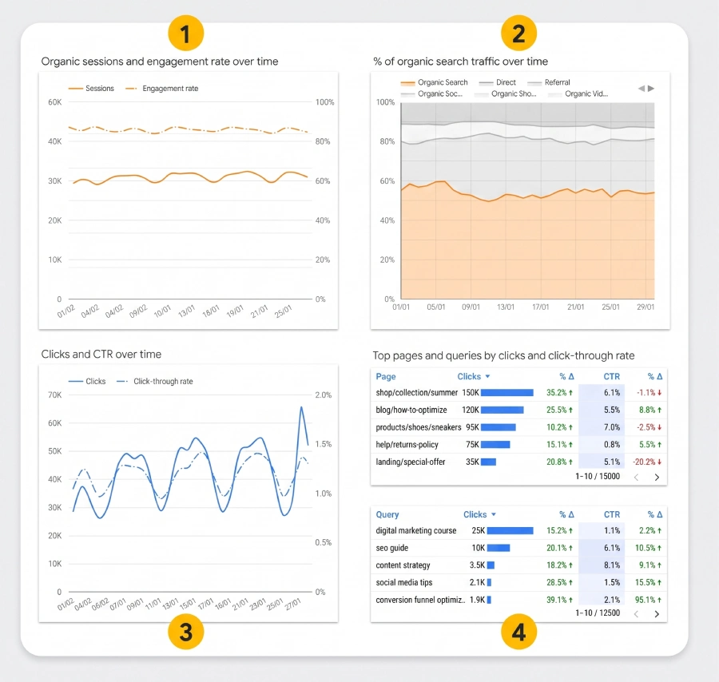Open next page of Query table
Image resolution: width=719 pixels, height=682 pixels.
click(657, 613)
